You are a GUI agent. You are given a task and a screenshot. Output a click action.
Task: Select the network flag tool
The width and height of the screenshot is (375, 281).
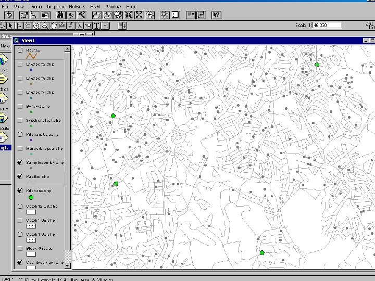point(122,25)
